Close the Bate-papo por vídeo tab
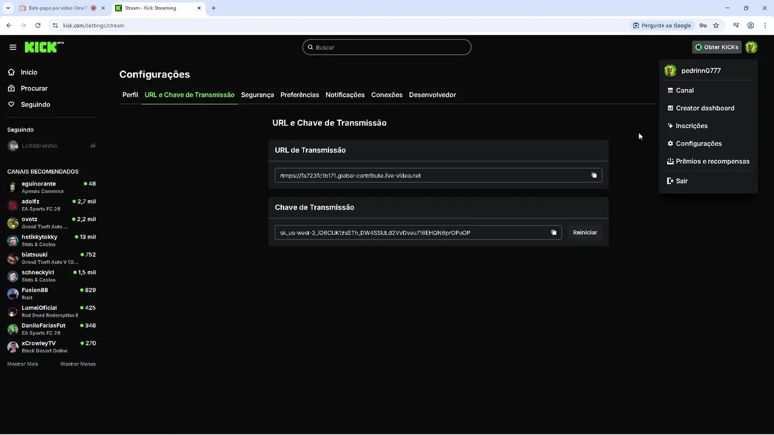 point(103,8)
